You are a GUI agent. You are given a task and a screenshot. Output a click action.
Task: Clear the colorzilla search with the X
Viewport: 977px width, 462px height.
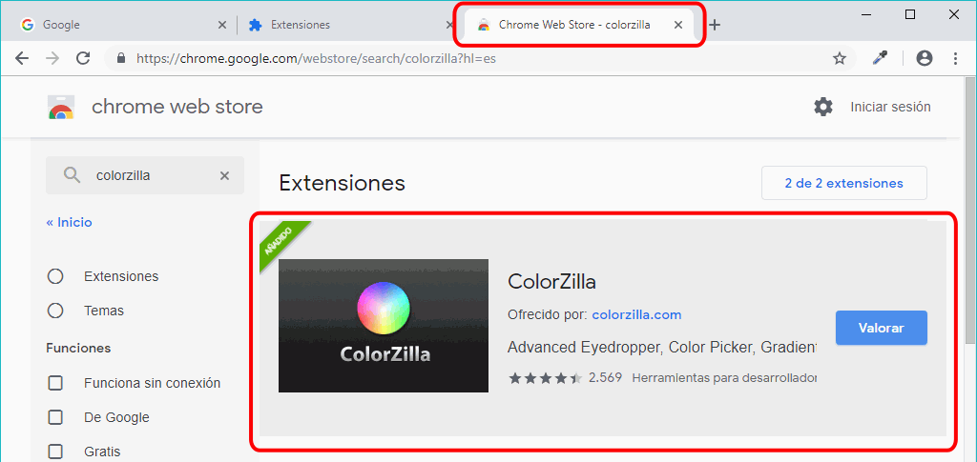coord(225,176)
